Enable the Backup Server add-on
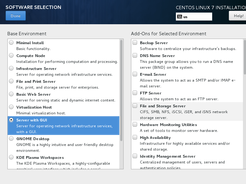 135,43
